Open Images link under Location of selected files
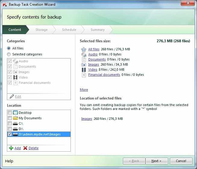The height and width of the screenshot is (169, 197). [x=87, y=119]
